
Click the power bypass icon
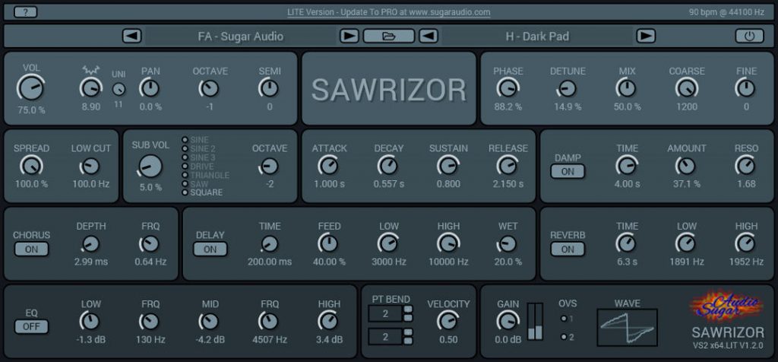coord(749,37)
